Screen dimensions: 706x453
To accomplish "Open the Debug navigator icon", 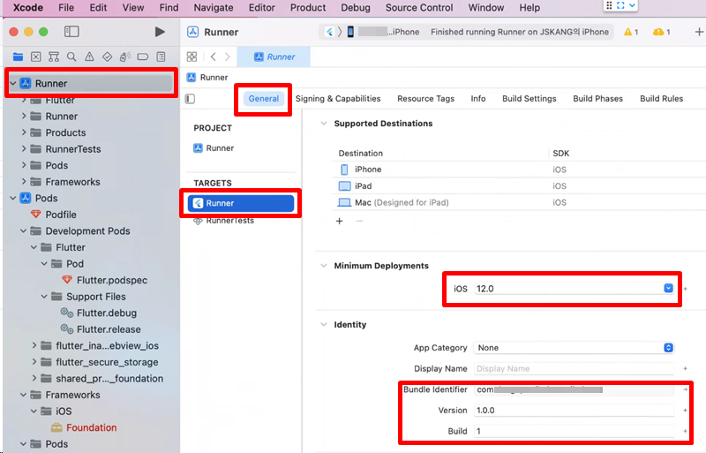I will pyautogui.click(x=125, y=57).
